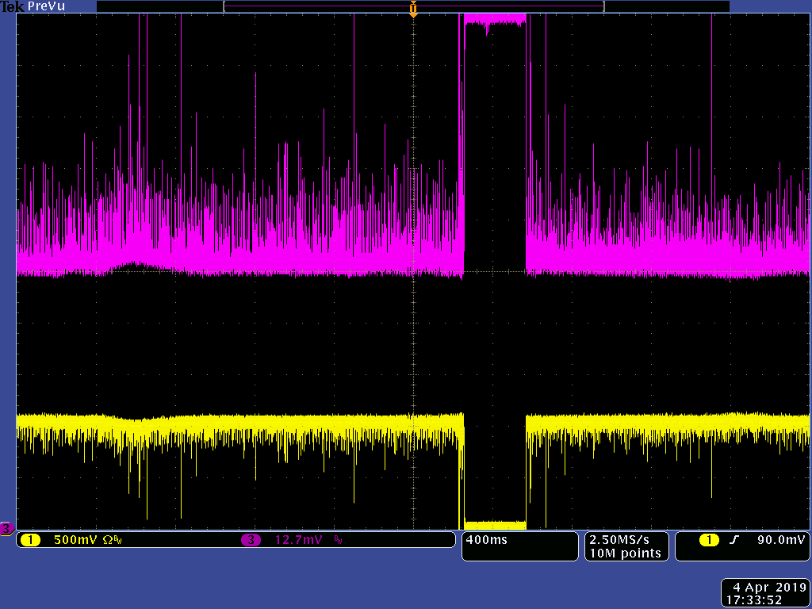
Task: Click the record view bar's left bracket
Action: [x=226, y=7]
